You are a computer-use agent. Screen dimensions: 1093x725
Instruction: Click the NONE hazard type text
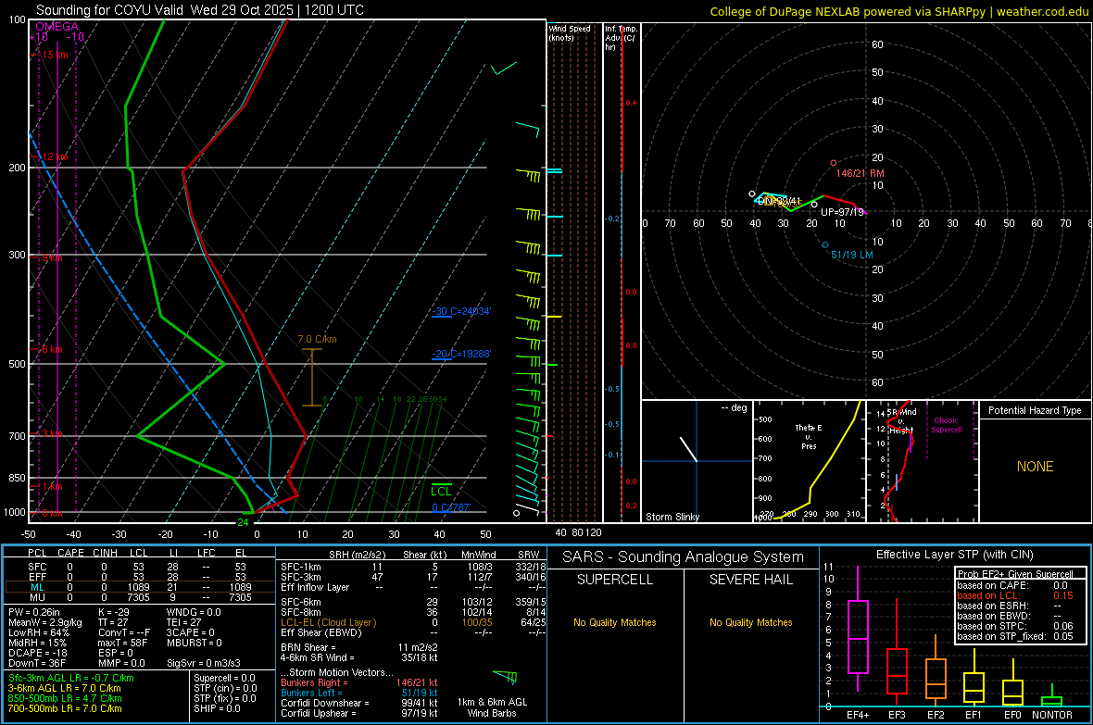(x=1036, y=467)
